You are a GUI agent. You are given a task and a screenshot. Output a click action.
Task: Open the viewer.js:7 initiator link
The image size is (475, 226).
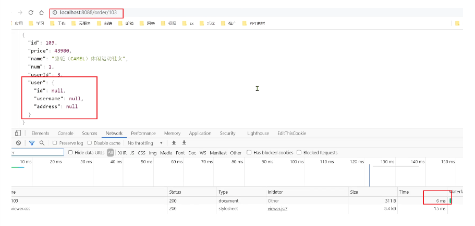(x=277, y=209)
